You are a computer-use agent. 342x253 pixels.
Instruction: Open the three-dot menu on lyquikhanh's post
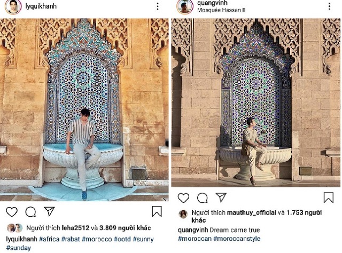157,6
